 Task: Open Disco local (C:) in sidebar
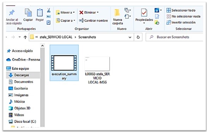[x=22, y=121]
